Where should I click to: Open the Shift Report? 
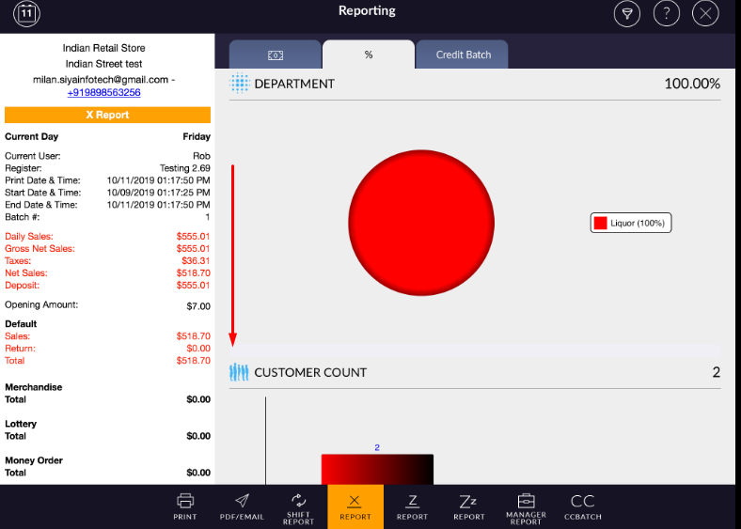tap(298, 506)
